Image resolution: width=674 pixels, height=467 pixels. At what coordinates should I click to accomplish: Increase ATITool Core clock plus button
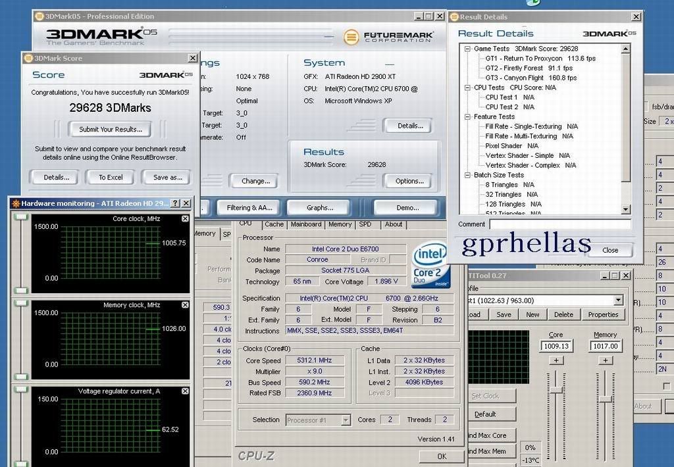[556, 360]
